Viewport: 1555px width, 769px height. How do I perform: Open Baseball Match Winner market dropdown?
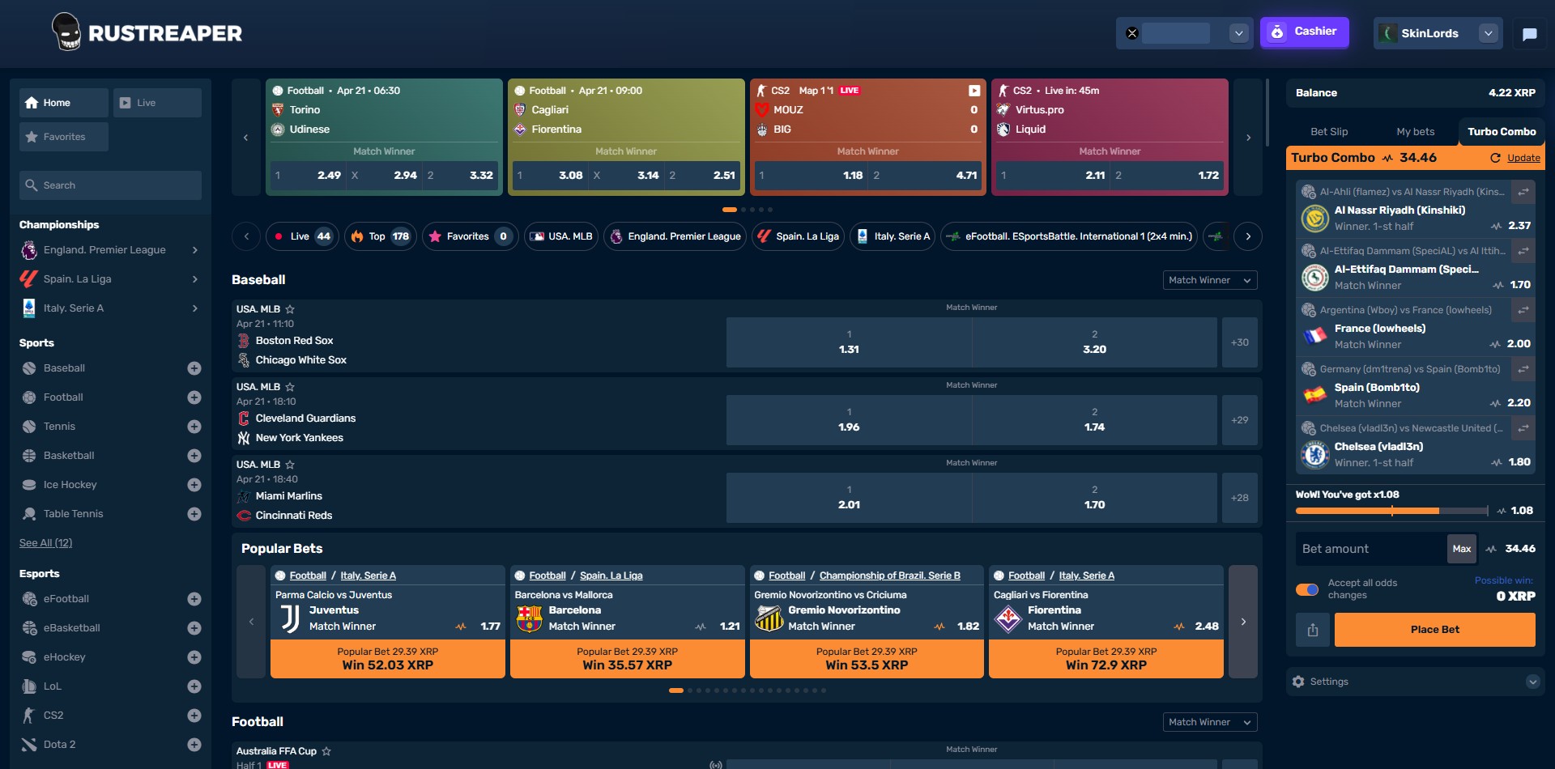(x=1210, y=280)
